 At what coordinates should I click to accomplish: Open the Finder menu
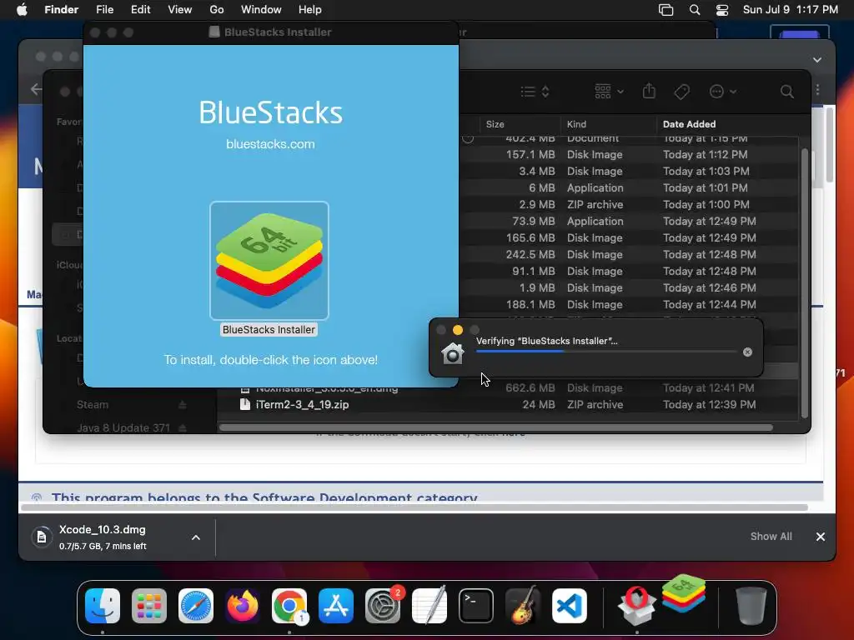click(x=61, y=10)
